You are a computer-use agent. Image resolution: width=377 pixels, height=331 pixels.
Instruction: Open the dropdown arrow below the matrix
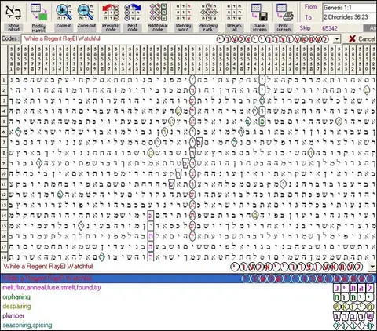point(372,267)
